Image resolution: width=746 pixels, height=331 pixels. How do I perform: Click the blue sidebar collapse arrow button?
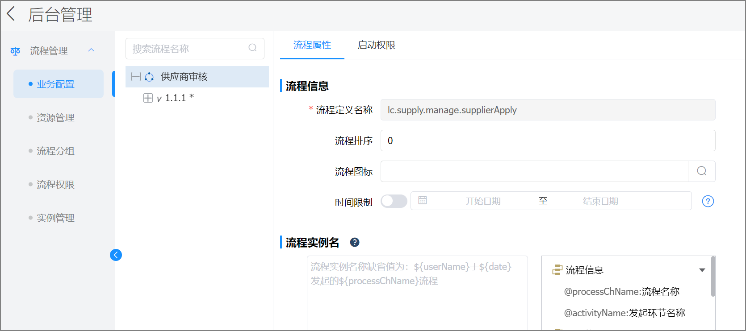116,255
